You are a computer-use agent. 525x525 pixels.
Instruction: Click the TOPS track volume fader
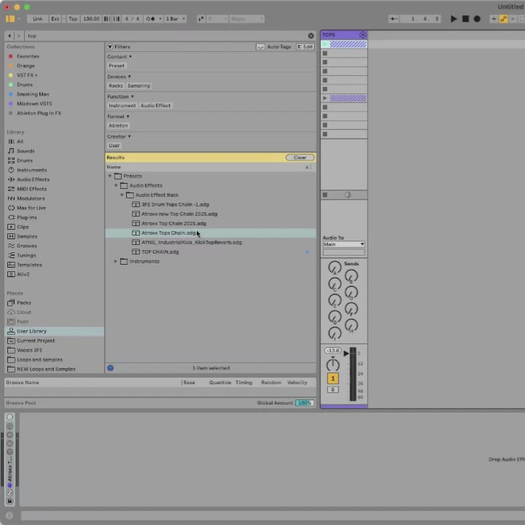[346, 354]
